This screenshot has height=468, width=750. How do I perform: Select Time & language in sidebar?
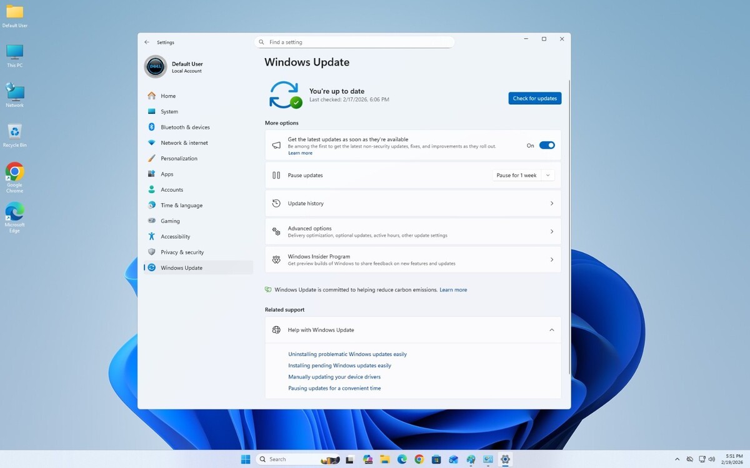pyautogui.click(x=181, y=205)
